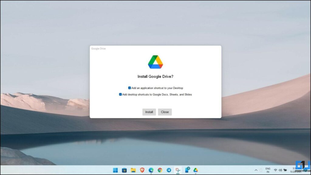
Task: Select the Snipping Tool taskbar icon
Action: pos(178,170)
